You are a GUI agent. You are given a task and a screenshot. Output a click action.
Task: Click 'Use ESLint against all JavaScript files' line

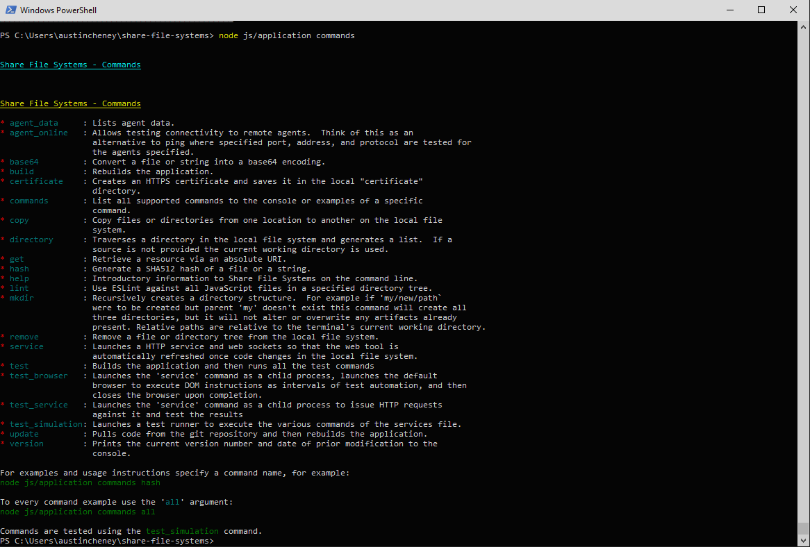click(x=263, y=288)
